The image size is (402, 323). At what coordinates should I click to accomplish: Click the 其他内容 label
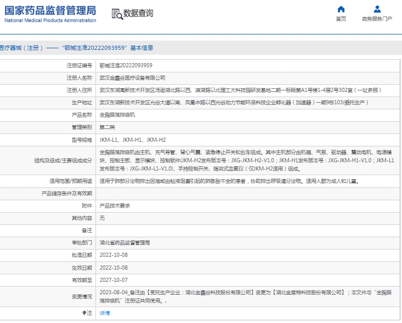point(82,218)
